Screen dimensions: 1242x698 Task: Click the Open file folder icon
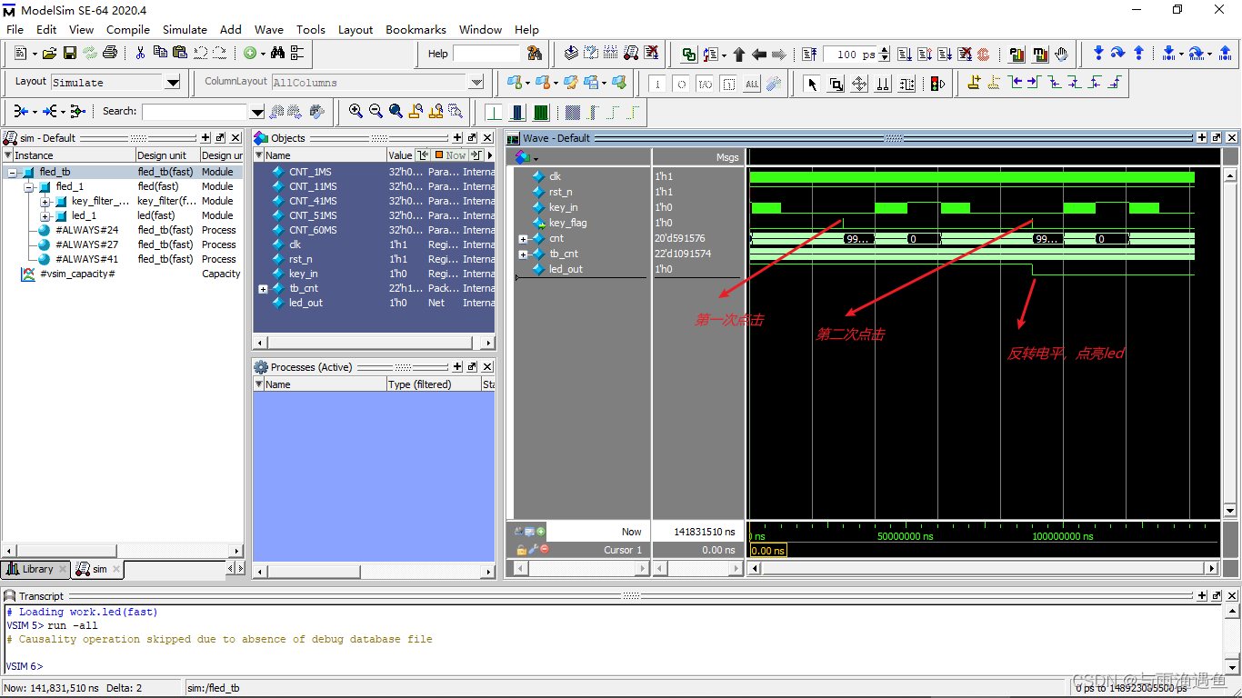(x=50, y=54)
